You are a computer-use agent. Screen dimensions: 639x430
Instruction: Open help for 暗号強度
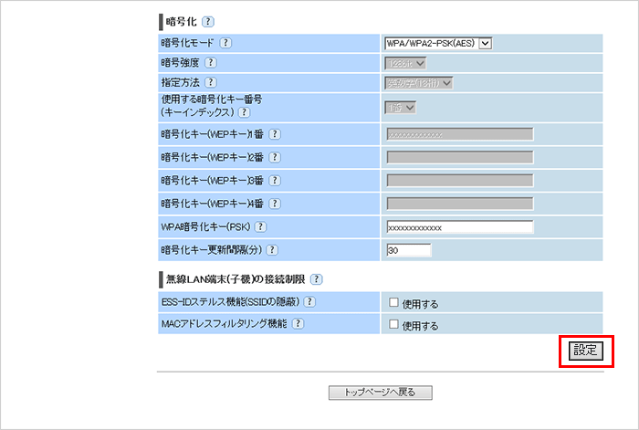[211, 63]
